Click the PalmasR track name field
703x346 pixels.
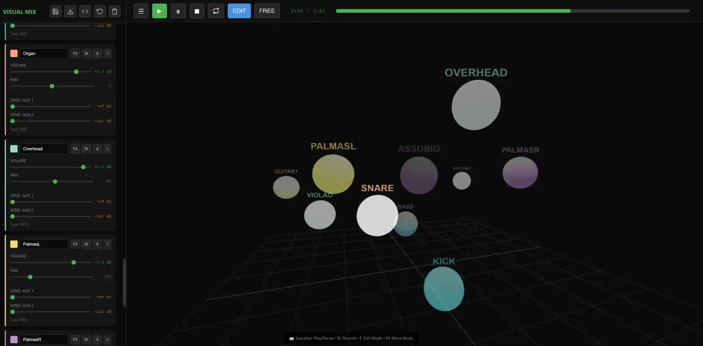(x=44, y=339)
